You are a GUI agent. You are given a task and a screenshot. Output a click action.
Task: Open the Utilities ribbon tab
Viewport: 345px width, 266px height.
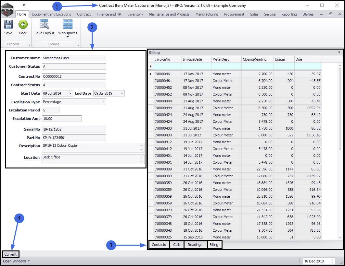(308, 14)
